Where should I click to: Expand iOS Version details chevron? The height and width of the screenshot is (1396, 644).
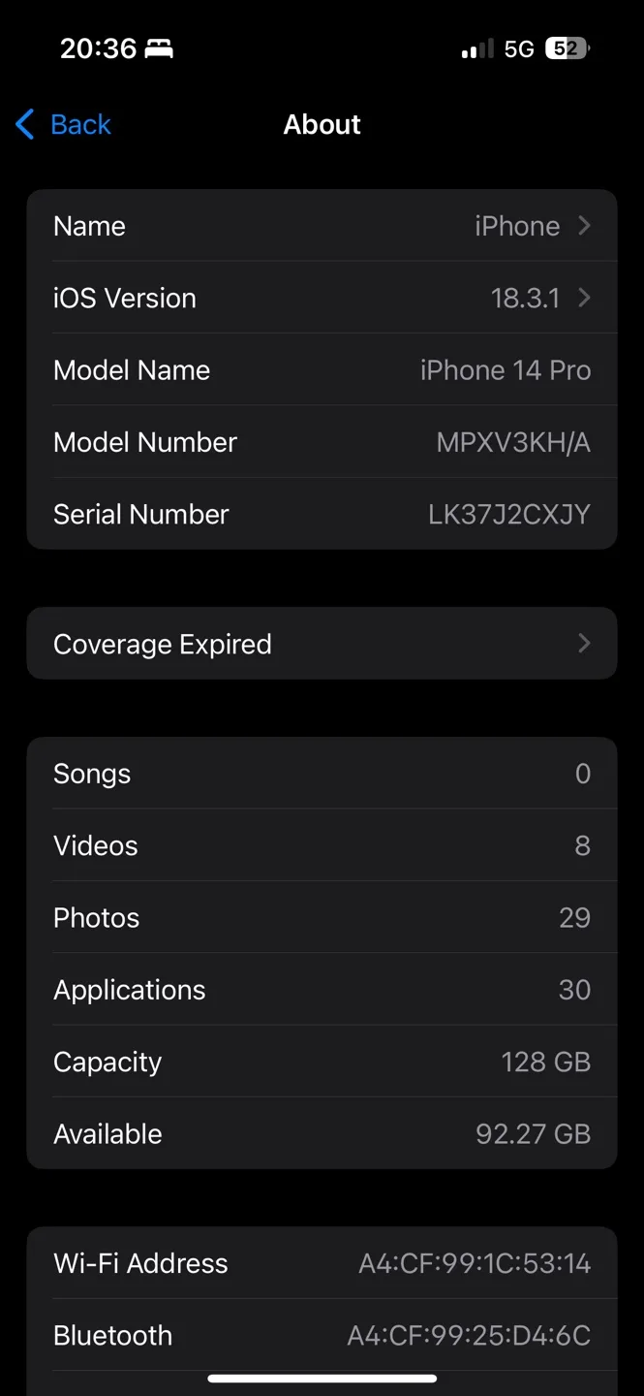(584, 298)
